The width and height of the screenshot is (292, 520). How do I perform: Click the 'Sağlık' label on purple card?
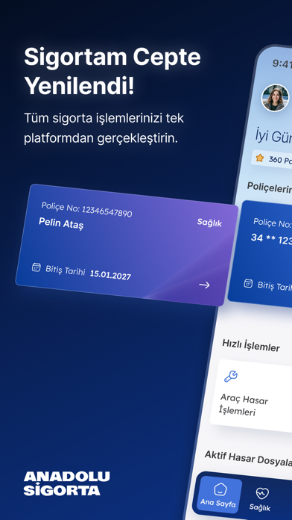209,223
